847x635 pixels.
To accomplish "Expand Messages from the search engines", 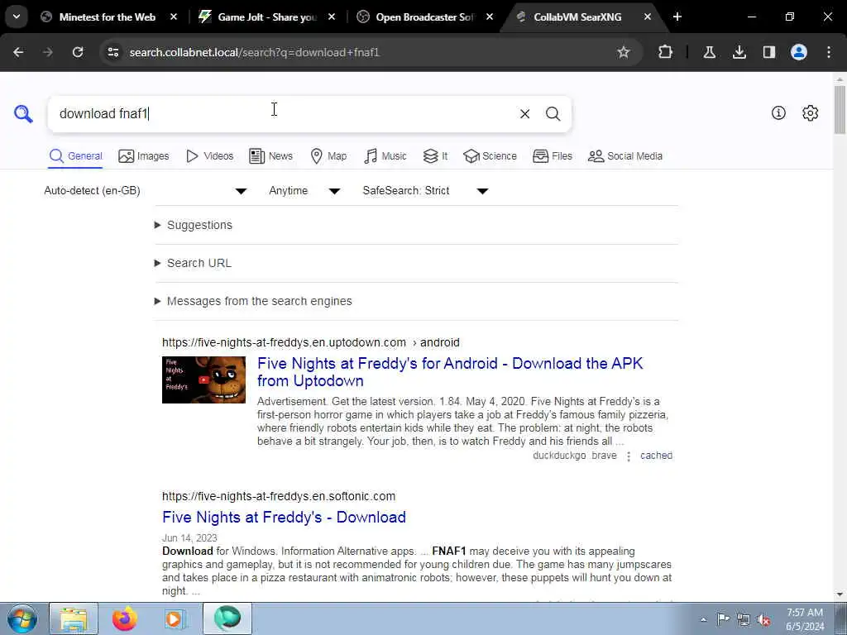I will [253, 301].
